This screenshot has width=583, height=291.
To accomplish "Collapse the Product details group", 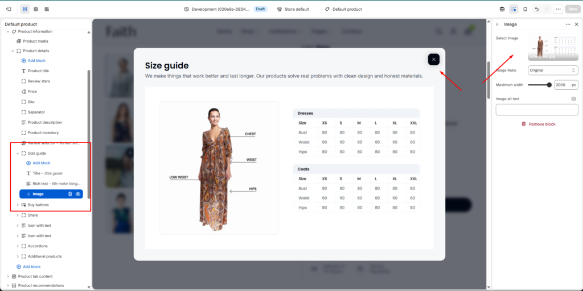I will (13, 51).
